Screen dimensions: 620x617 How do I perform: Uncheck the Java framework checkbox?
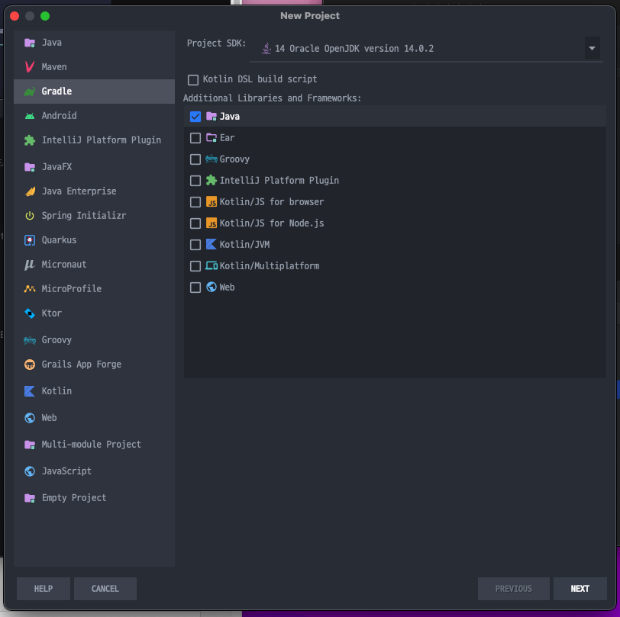tap(195, 117)
